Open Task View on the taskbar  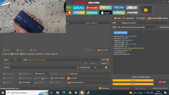click(51, 93)
